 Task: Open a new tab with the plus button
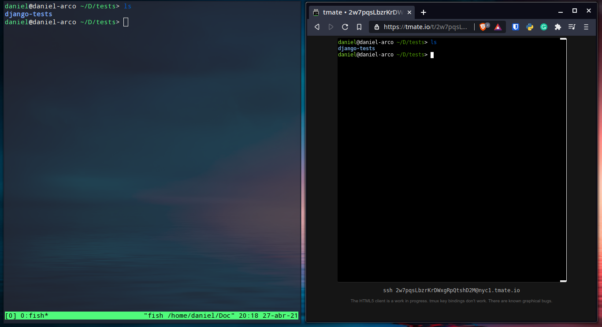pos(424,12)
